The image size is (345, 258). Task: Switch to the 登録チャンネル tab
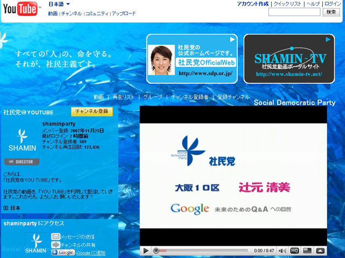[x=233, y=97]
